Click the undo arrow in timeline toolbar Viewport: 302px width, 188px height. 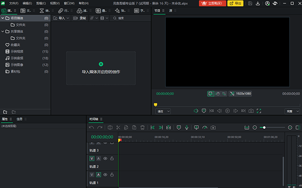click(92, 127)
